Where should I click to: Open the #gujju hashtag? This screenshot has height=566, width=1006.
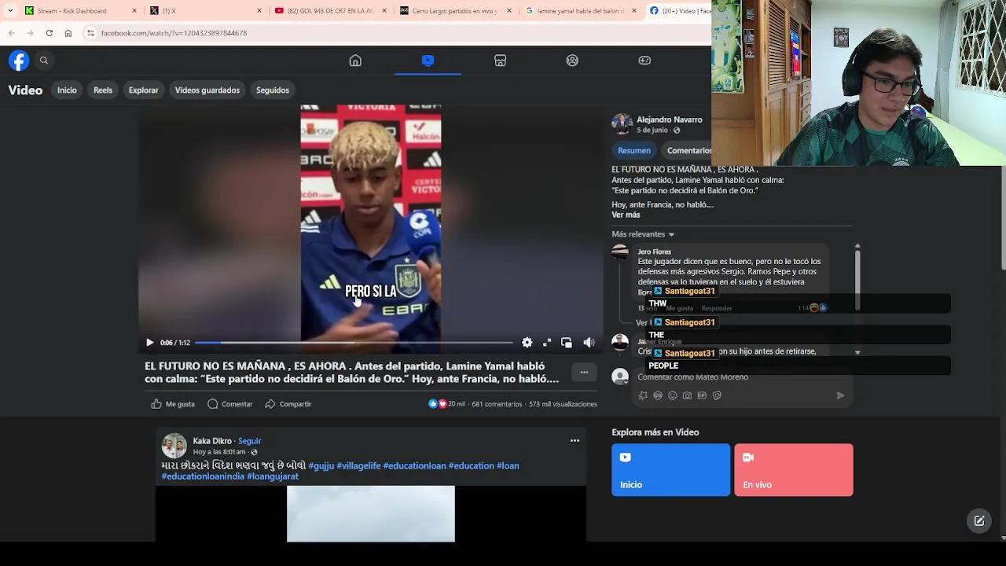pos(321,465)
